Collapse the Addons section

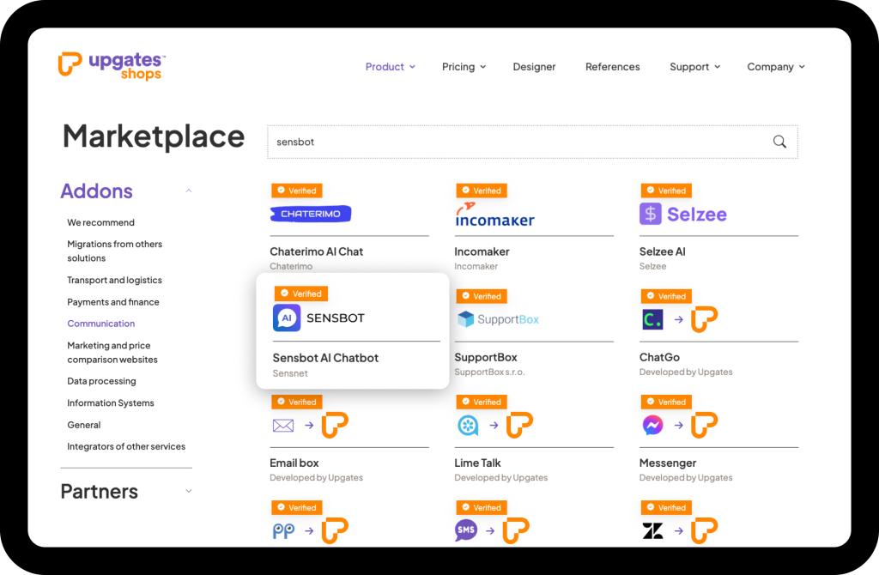189,191
